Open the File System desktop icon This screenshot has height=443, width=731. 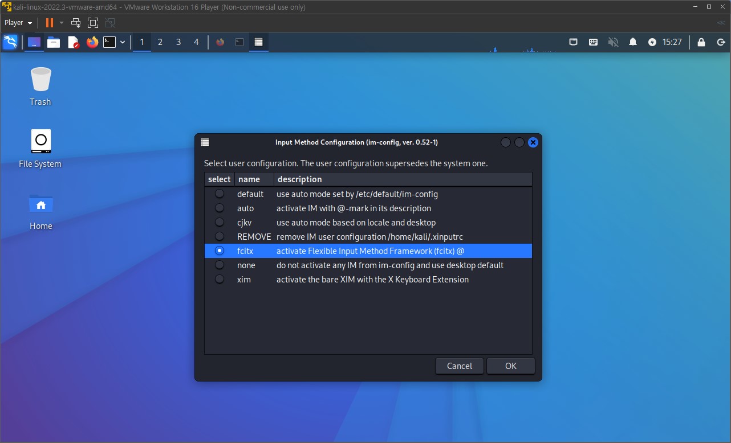pos(40,149)
